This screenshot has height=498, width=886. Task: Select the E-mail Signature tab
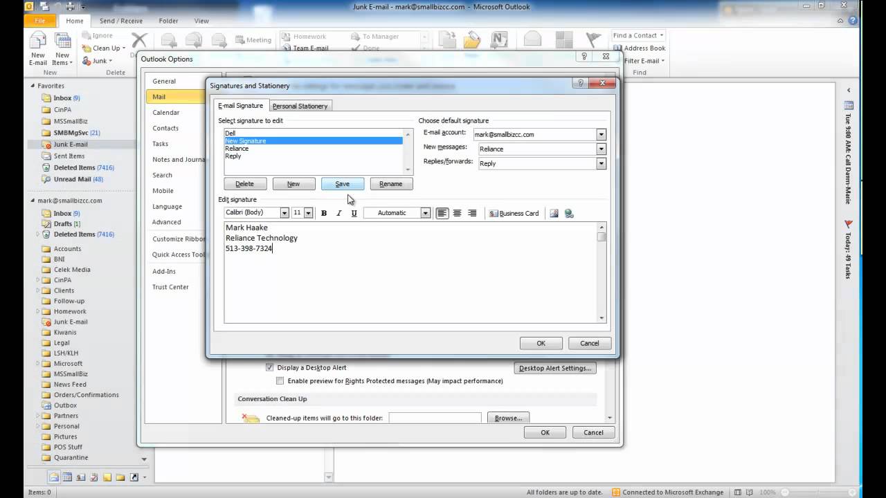240,105
